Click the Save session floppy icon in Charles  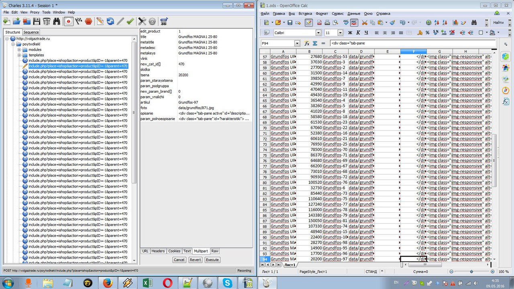[37, 21]
